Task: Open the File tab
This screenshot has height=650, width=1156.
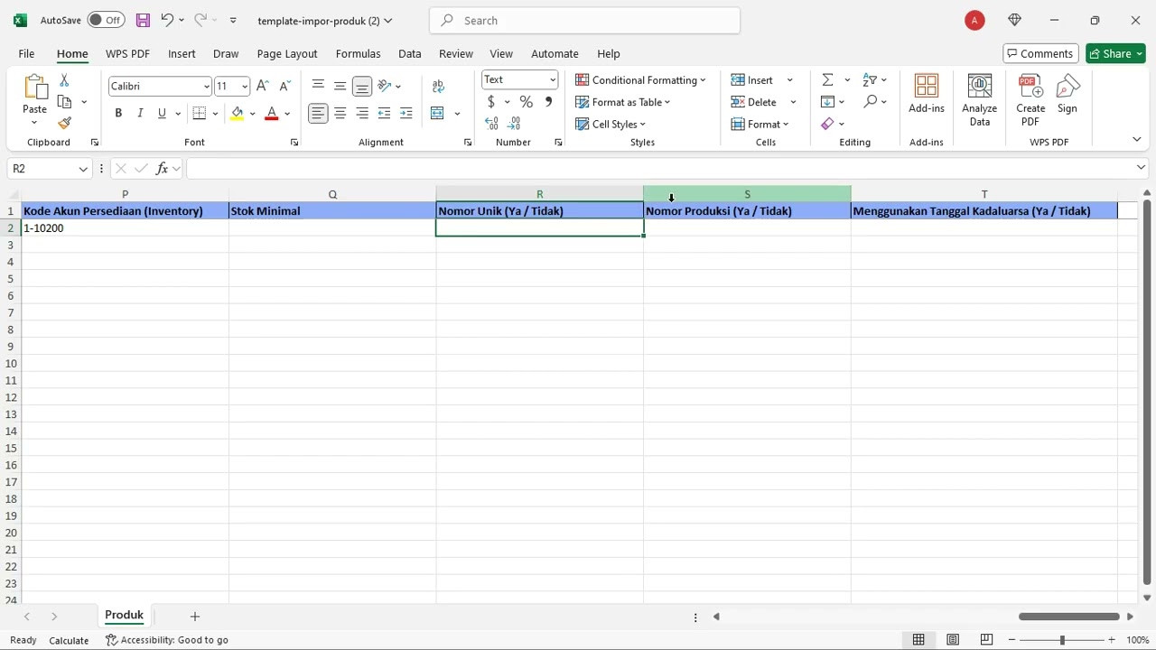Action: (x=26, y=53)
